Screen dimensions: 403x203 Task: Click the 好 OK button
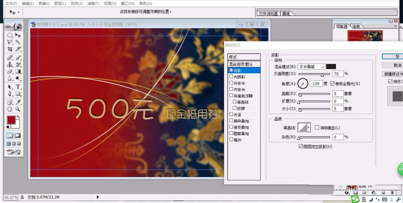pyautogui.click(x=397, y=57)
